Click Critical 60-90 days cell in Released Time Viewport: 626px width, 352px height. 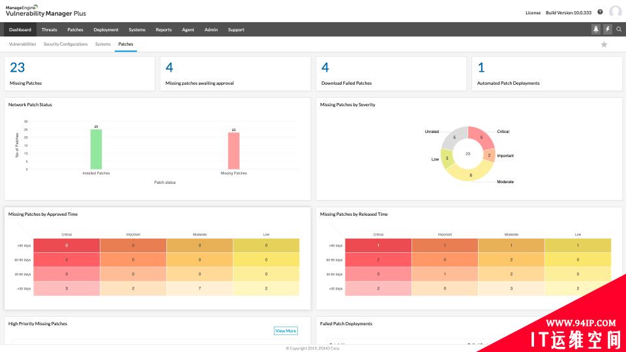(x=378, y=260)
